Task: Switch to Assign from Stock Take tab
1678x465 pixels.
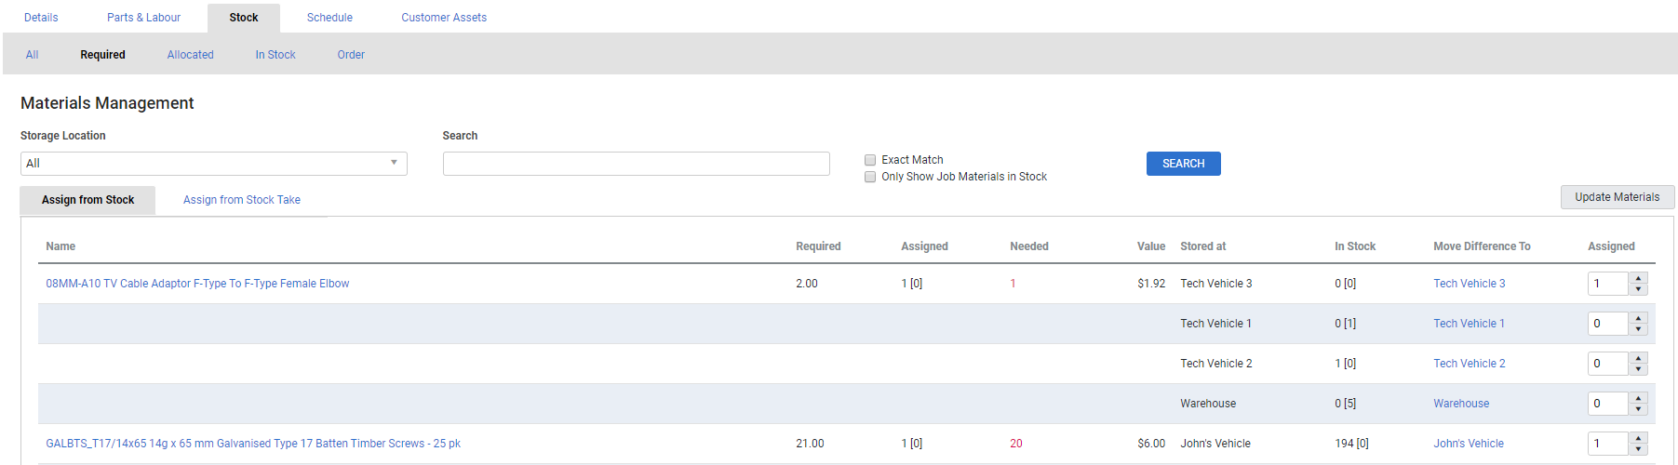Action: (x=242, y=200)
